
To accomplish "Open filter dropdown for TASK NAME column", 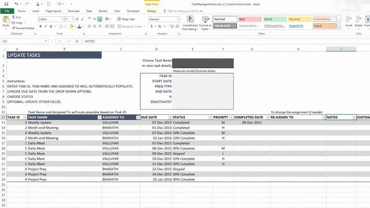I will 99,117.
